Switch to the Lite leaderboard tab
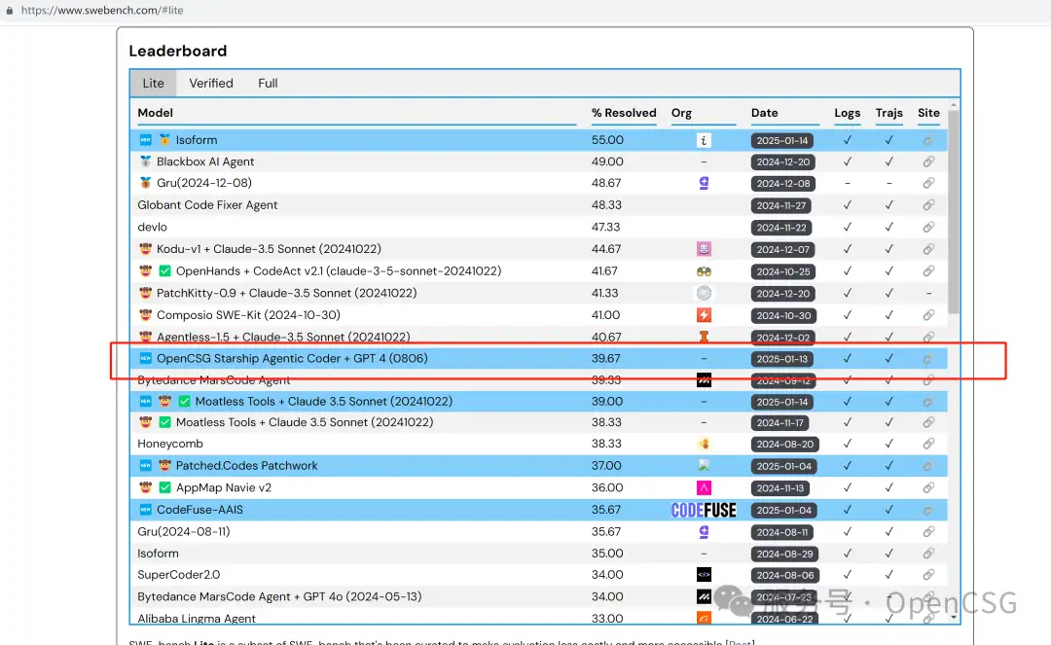The width and height of the screenshot is (1051, 645). pos(153,83)
